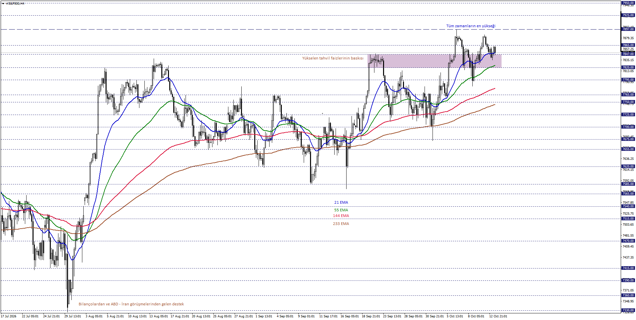Click the '29 Jul 13:01' time axis label

72,316
